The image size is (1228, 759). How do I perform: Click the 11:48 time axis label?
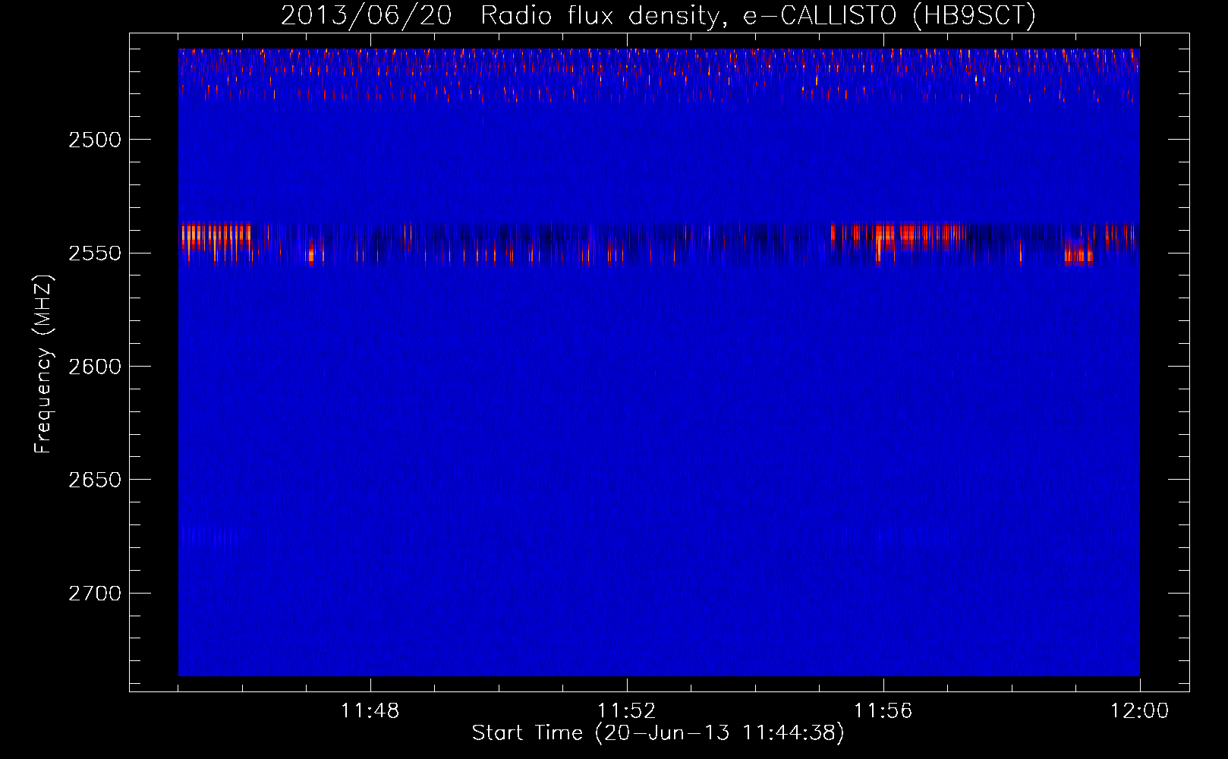(x=370, y=711)
